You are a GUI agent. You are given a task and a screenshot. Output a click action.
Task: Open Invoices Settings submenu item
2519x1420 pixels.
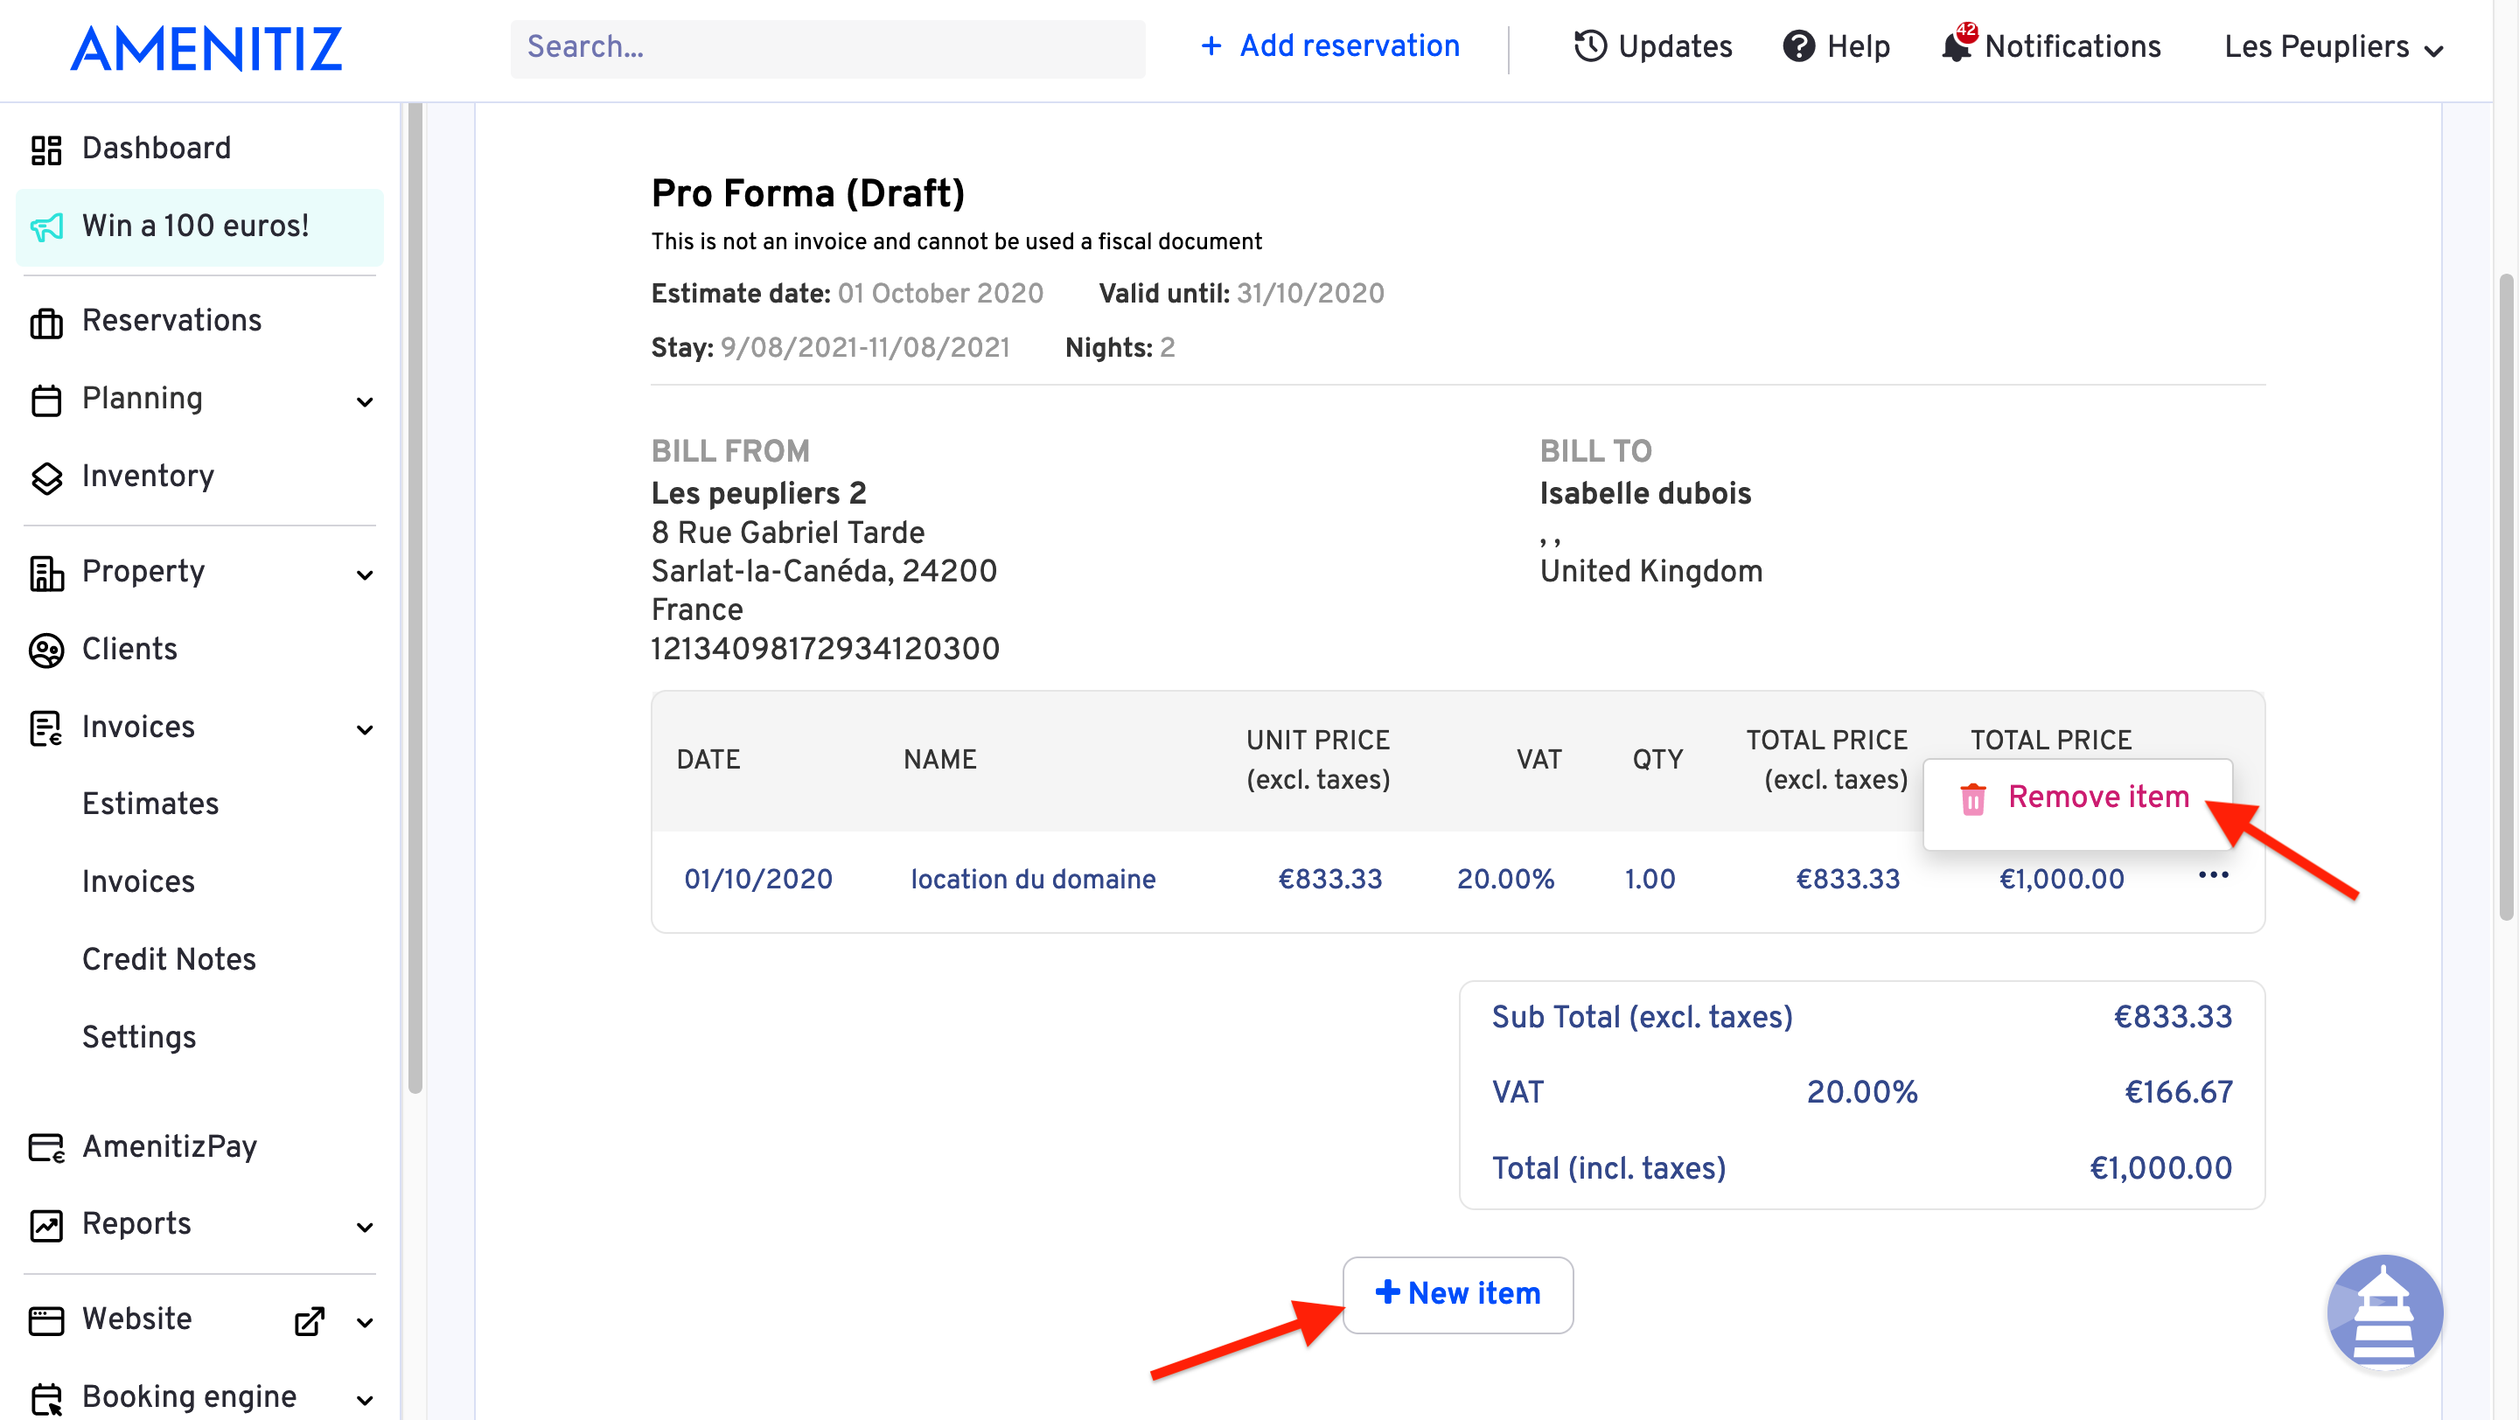click(139, 1038)
